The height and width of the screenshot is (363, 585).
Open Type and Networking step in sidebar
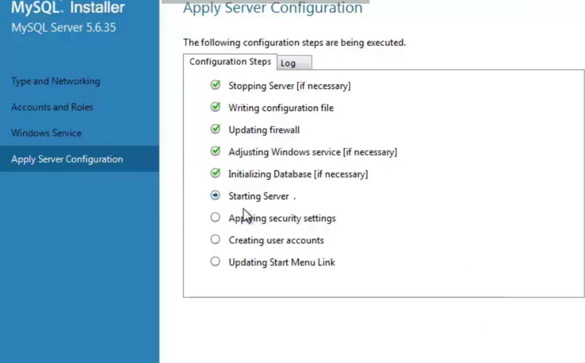point(55,81)
